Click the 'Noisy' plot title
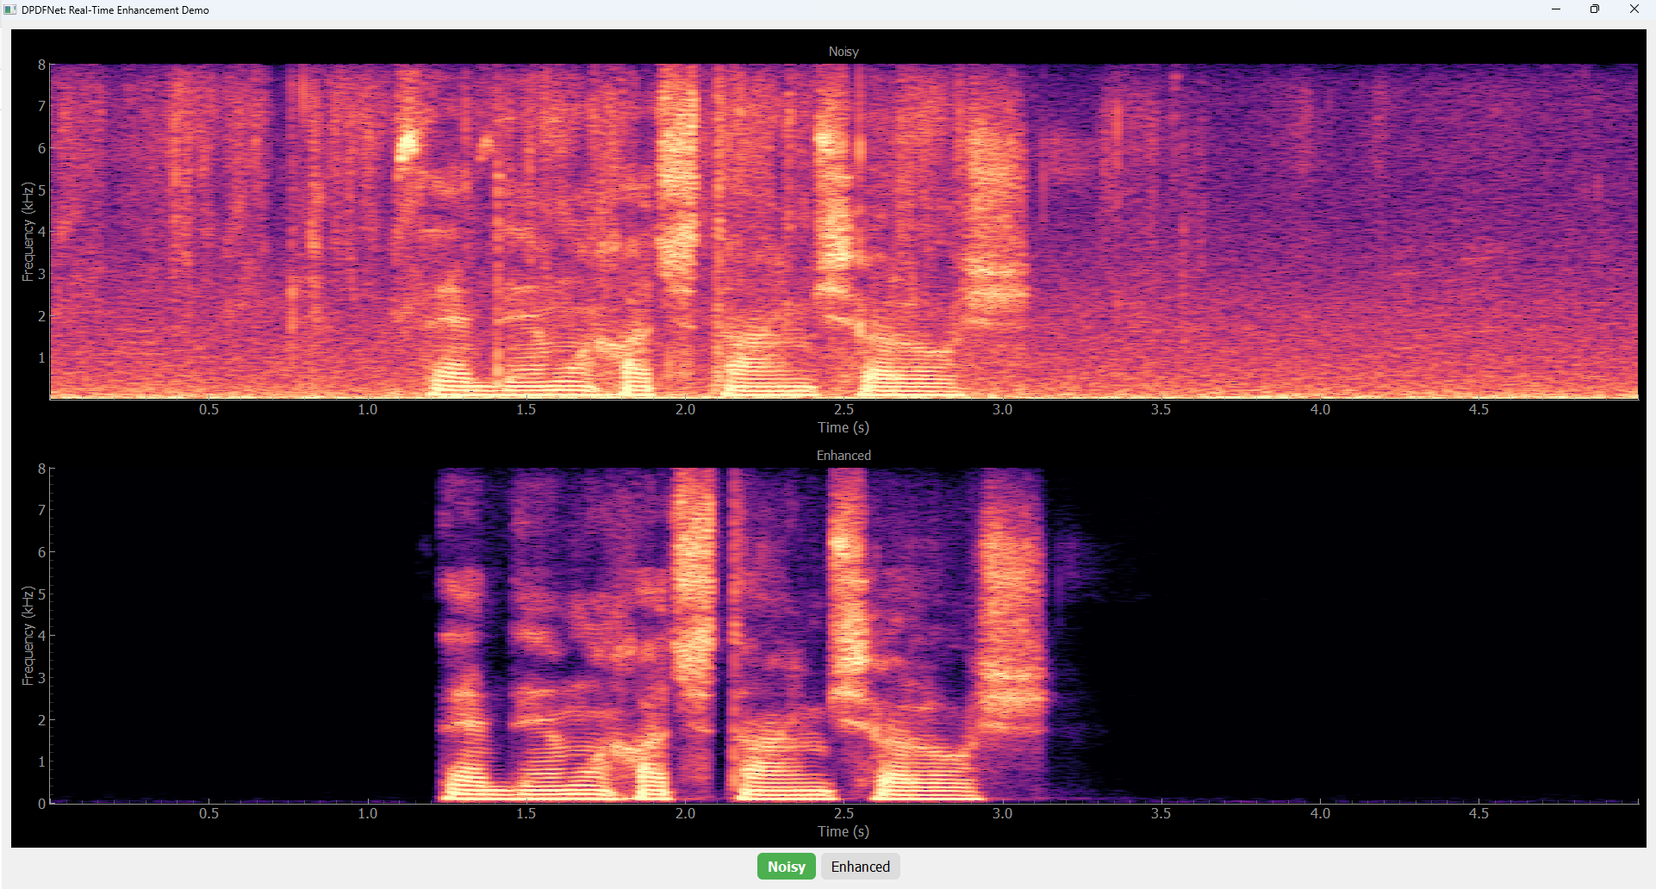Viewport: 1656px width, 889px height. [844, 52]
